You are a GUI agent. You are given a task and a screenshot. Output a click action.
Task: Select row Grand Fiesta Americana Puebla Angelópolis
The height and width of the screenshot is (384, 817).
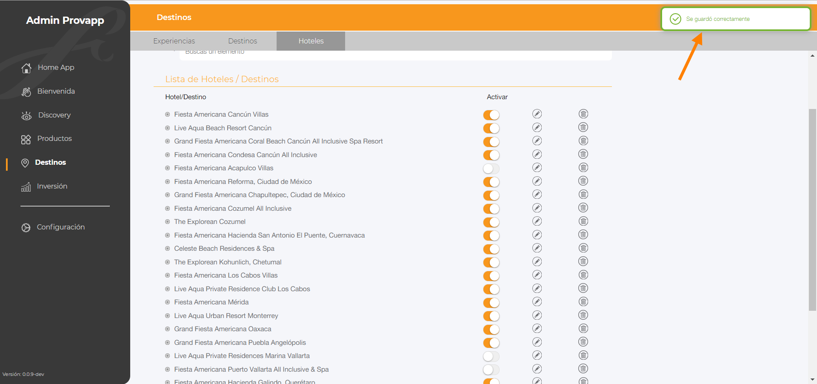coord(240,343)
